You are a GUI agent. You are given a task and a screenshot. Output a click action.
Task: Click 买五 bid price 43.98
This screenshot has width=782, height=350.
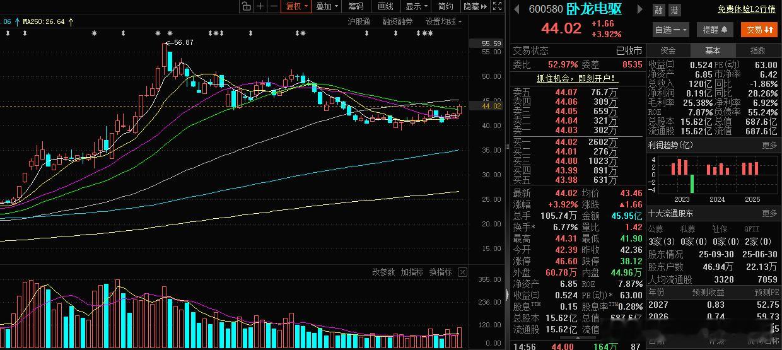[566, 180]
